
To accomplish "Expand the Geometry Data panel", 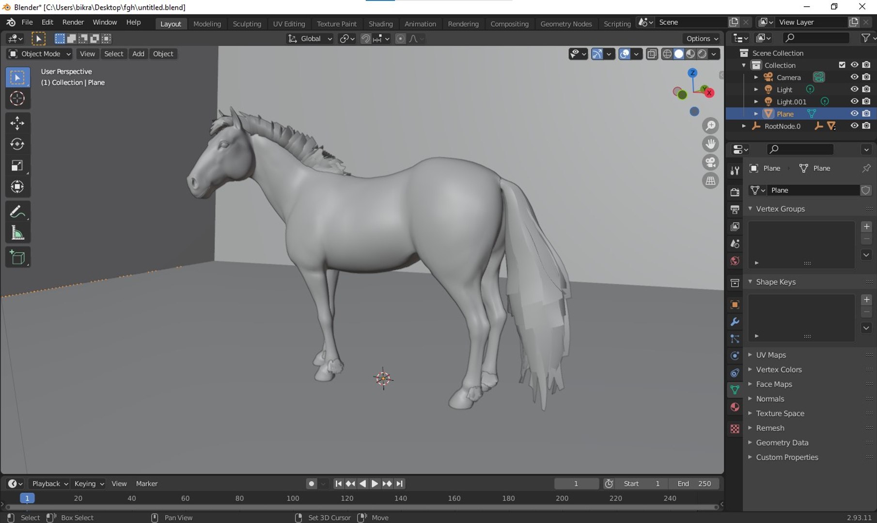I will [782, 443].
